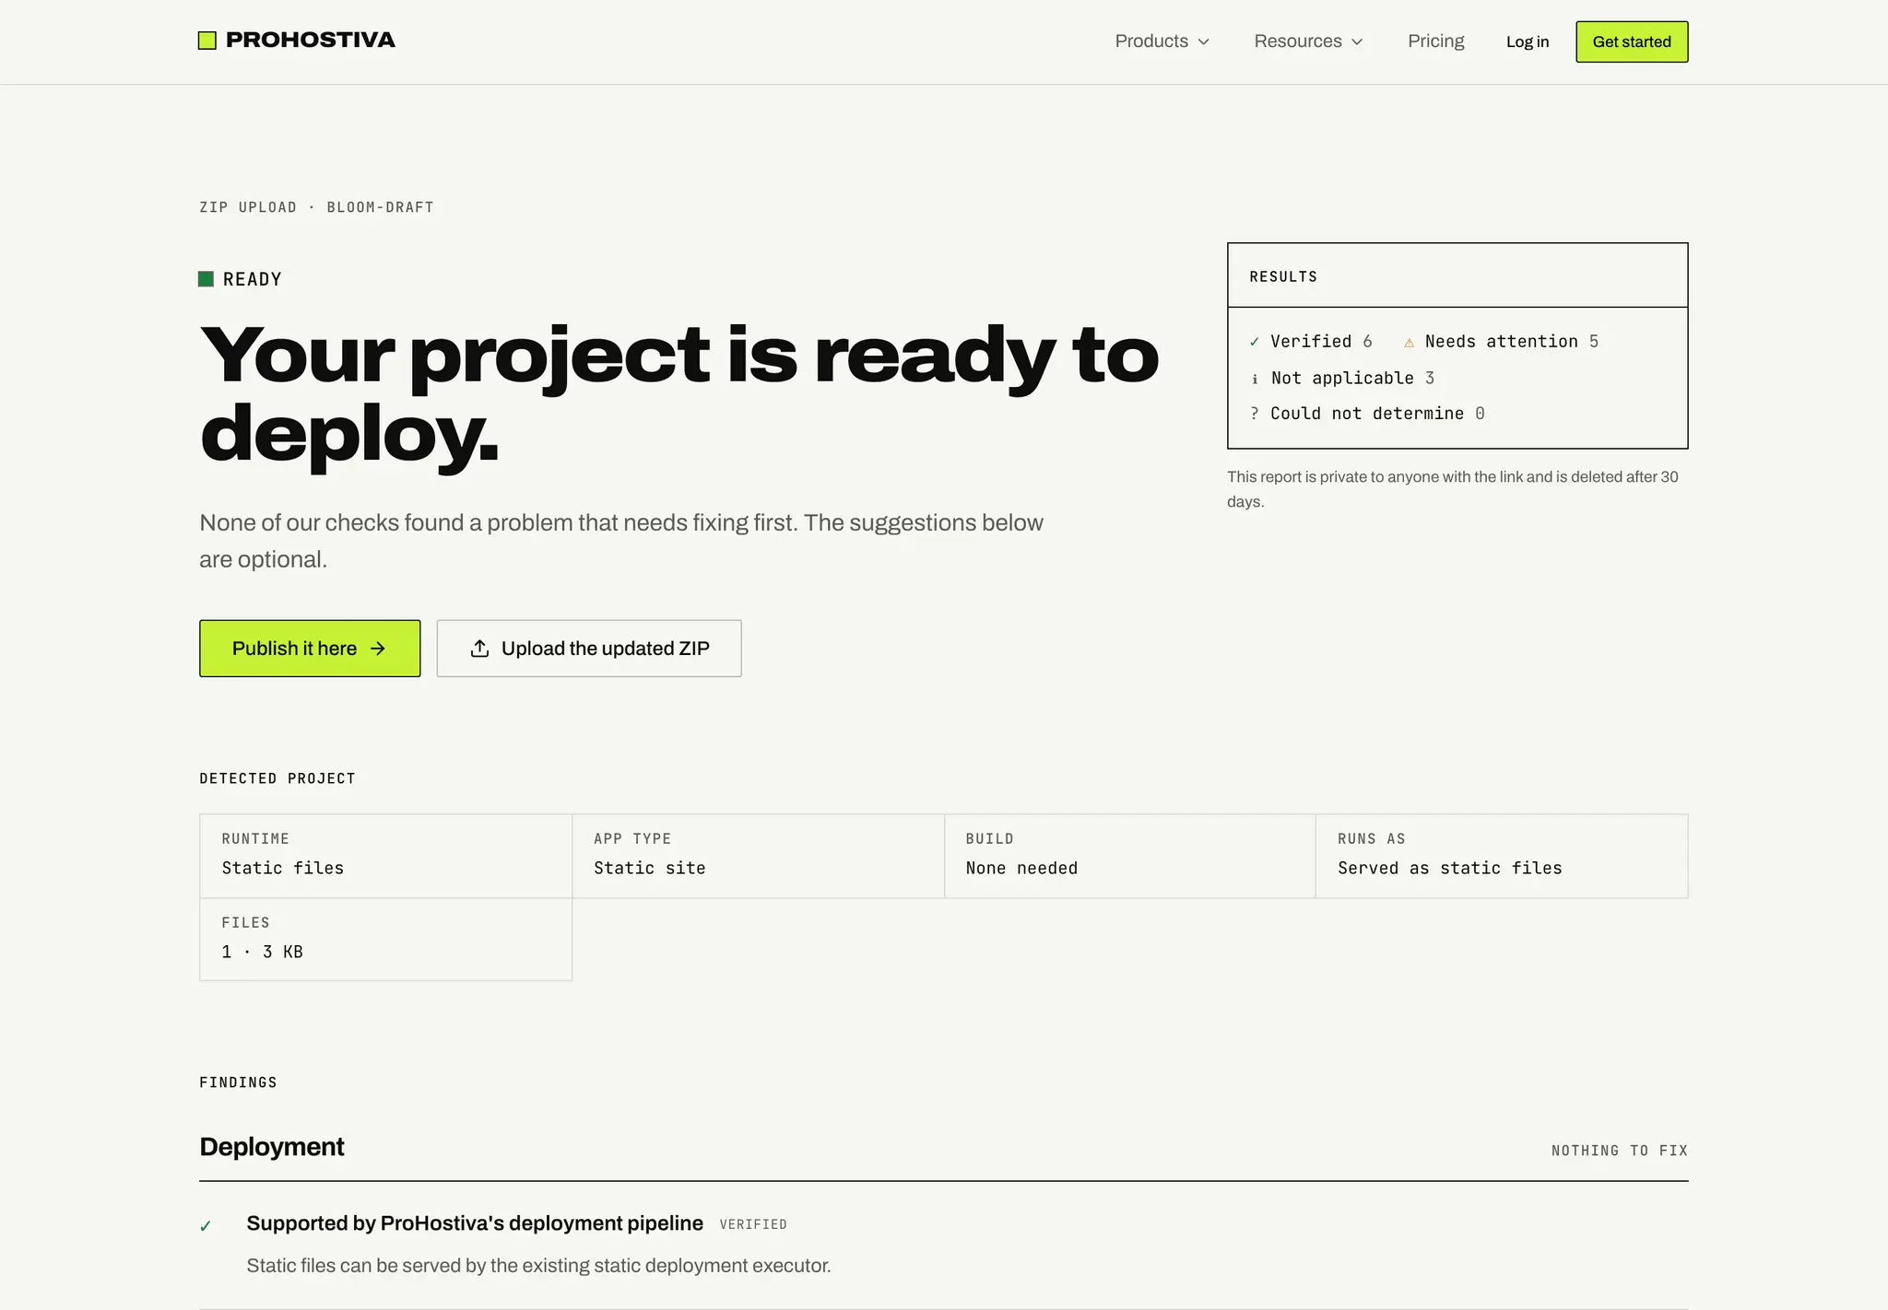Click the 'Not applicable 3' result count
1888x1310 pixels.
click(1342, 378)
